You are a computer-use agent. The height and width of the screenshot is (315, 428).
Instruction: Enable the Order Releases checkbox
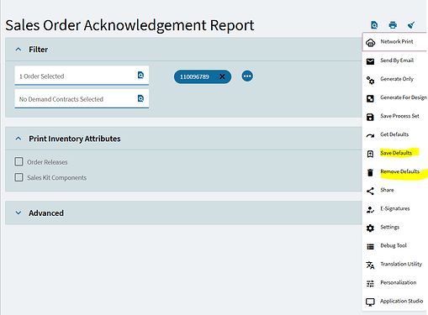[x=18, y=161]
